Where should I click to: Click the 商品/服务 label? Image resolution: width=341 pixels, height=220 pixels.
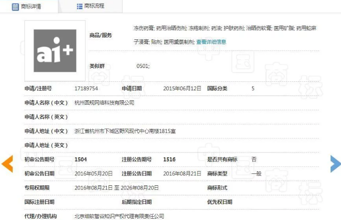click(101, 35)
